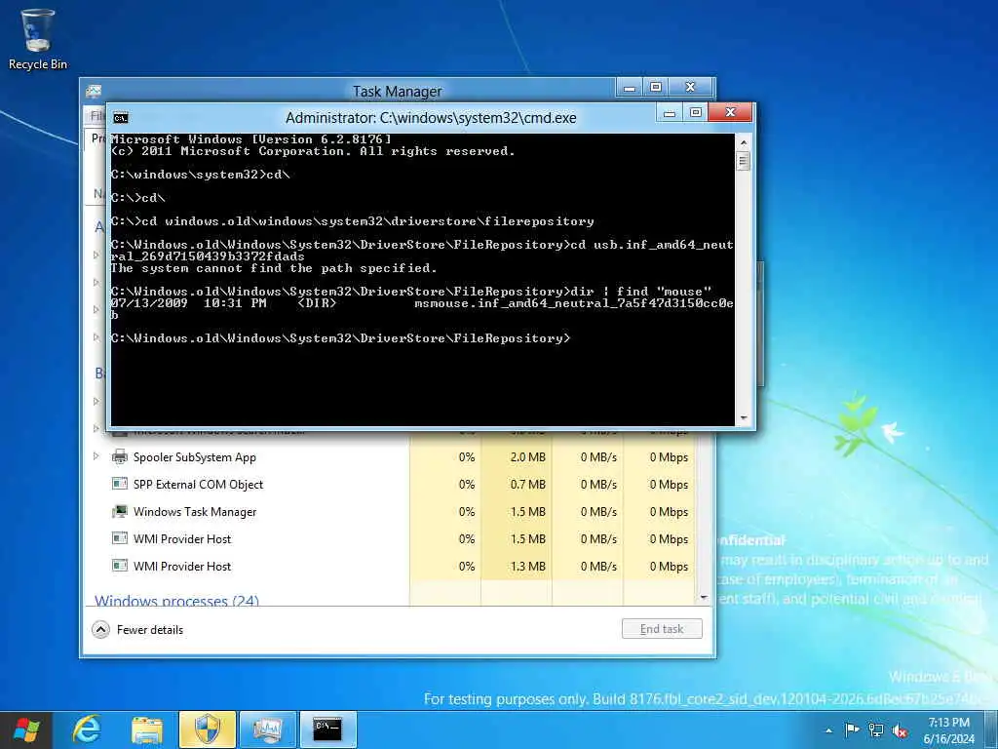998x749 pixels.
Task: Click first WMI Provider Host icon, 1.5 MB row
Action: tap(119, 538)
